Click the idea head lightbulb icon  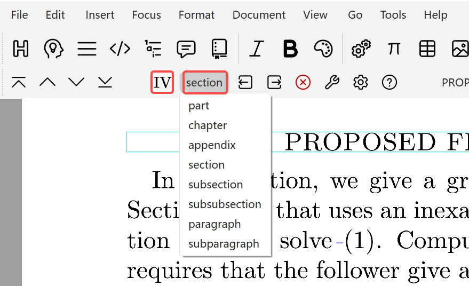[53, 49]
